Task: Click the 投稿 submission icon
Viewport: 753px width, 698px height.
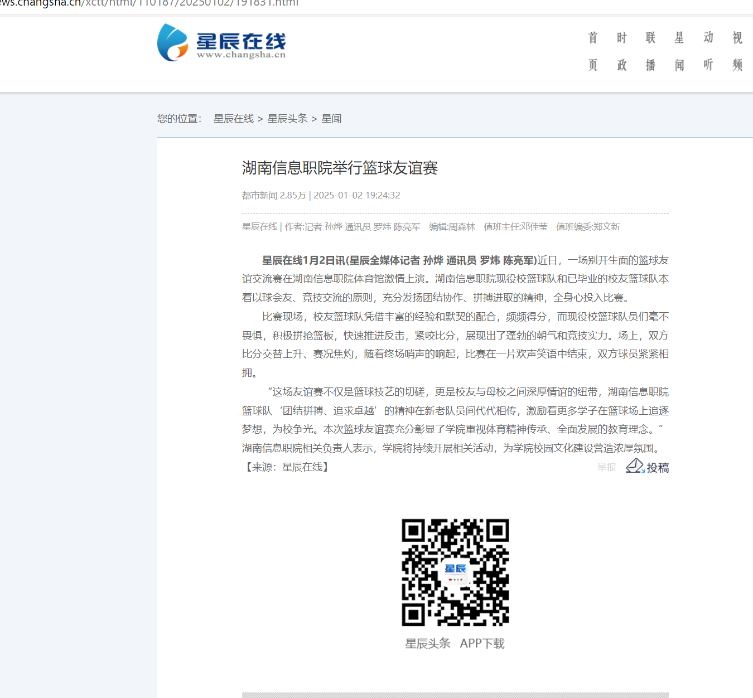Action: click(x=647, y=467)
